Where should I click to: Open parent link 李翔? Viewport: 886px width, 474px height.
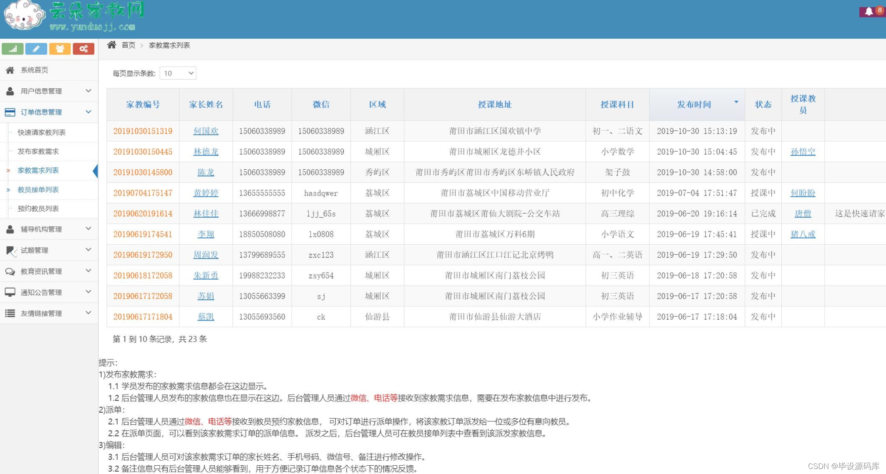(206, 234)
